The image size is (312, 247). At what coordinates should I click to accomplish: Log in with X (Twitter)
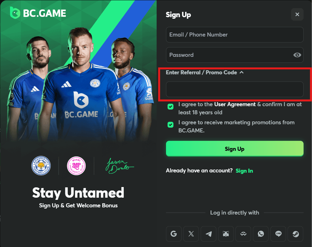point(191,234)
